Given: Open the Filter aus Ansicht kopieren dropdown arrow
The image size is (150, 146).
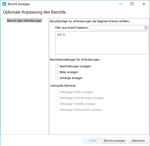Looking at the screenshot, I should click(x=146, y=28).
